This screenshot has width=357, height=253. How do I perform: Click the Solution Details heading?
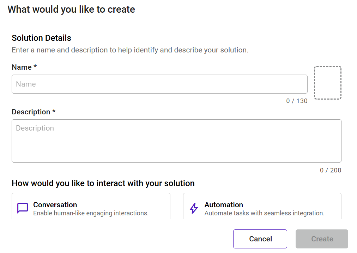tap(41, 38)
